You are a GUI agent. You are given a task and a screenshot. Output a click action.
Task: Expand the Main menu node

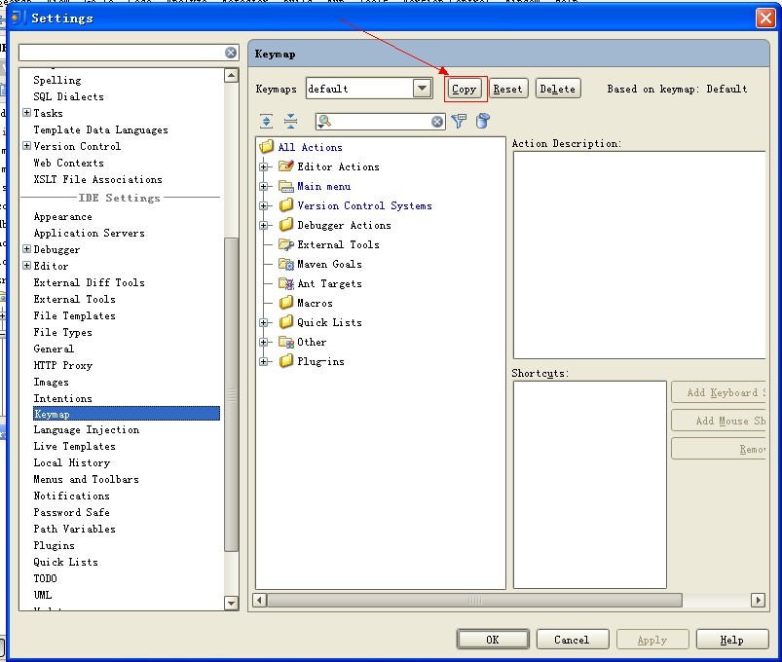(263, 186)
